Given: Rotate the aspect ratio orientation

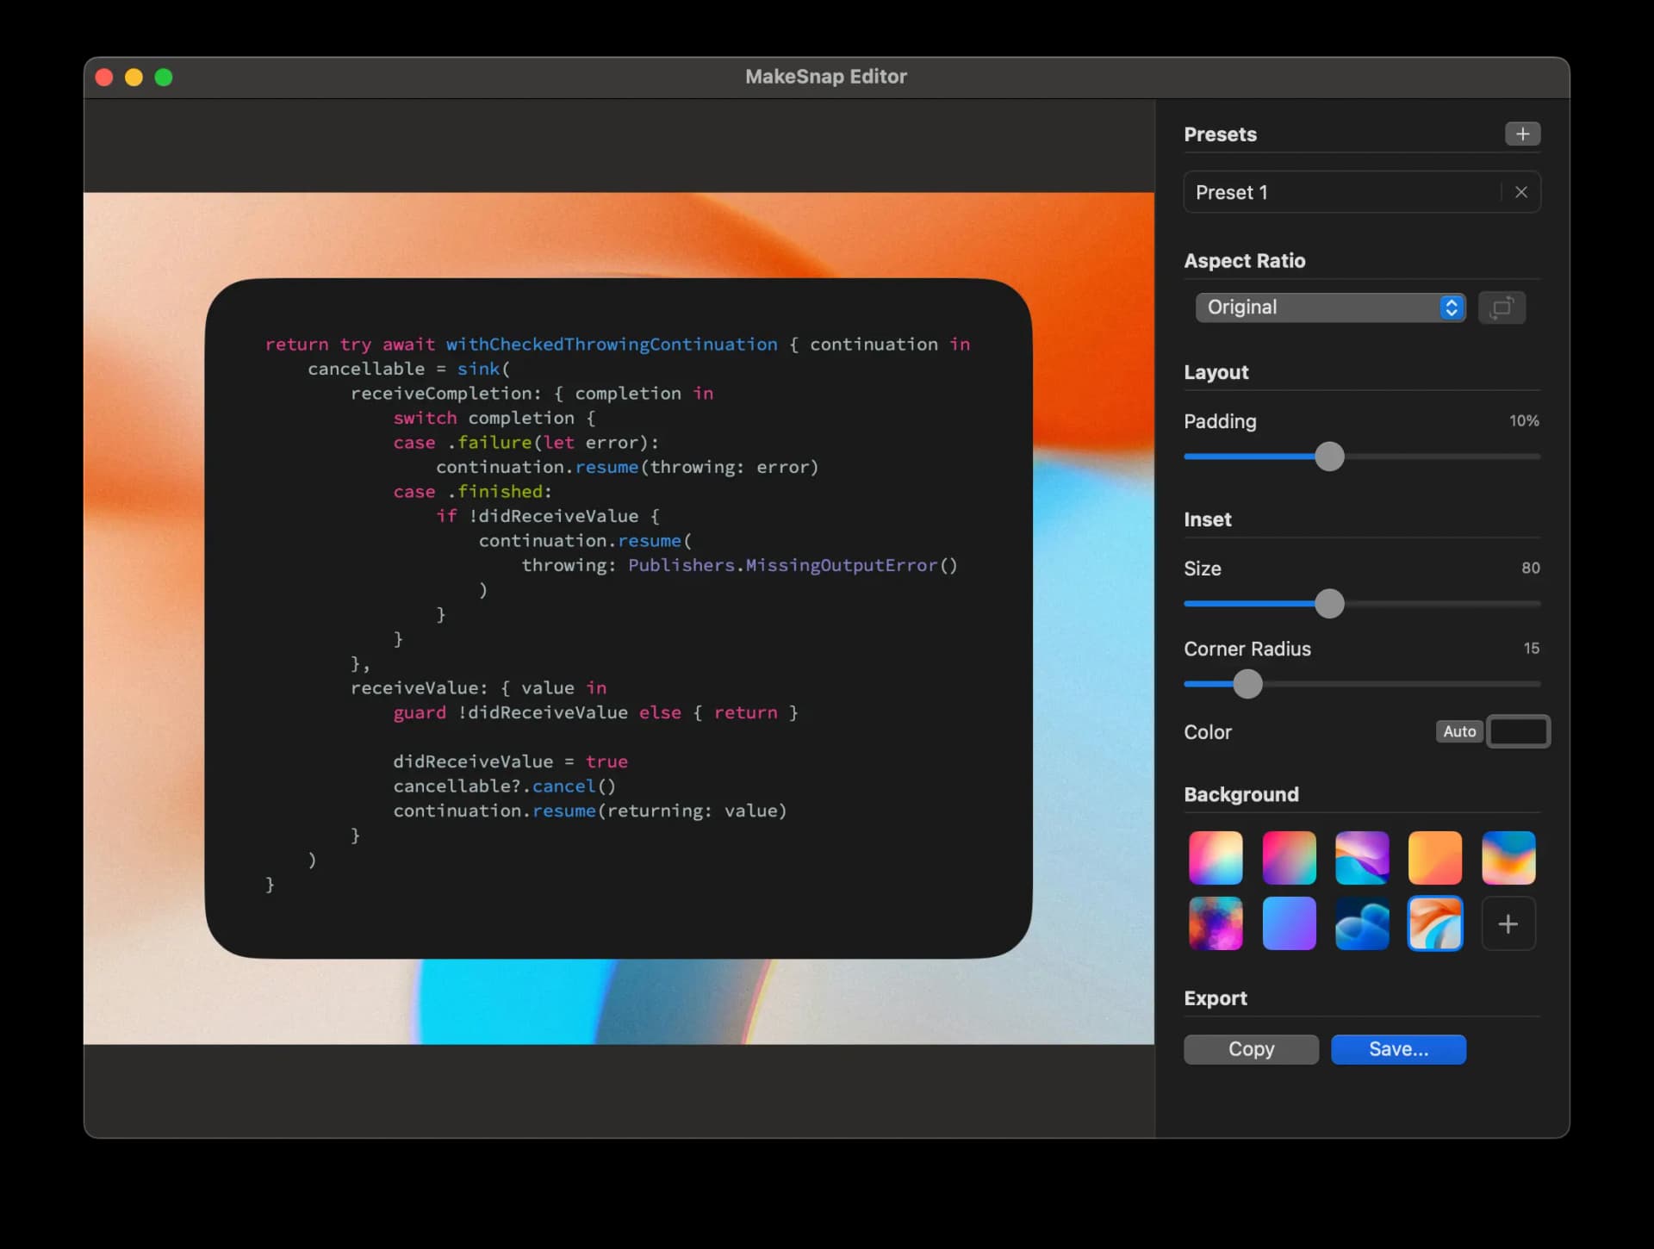Looking at the screenshot, I should click(x=1502, y=308).
